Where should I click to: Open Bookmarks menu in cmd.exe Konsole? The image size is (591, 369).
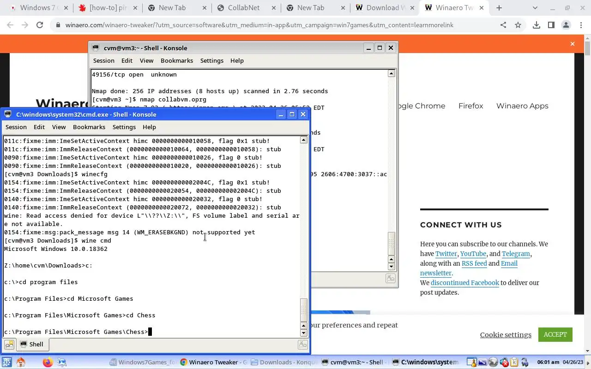(89, 127)
